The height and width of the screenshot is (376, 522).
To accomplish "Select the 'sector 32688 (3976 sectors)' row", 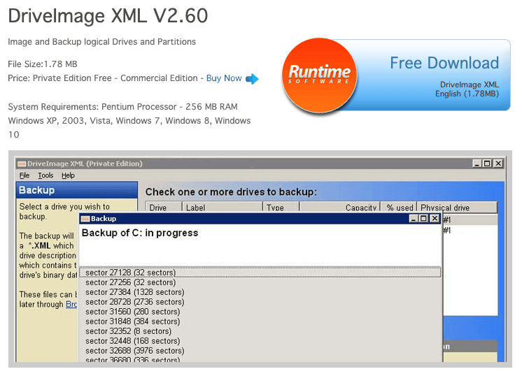I will pyautogui.click(x=260, y=350).
